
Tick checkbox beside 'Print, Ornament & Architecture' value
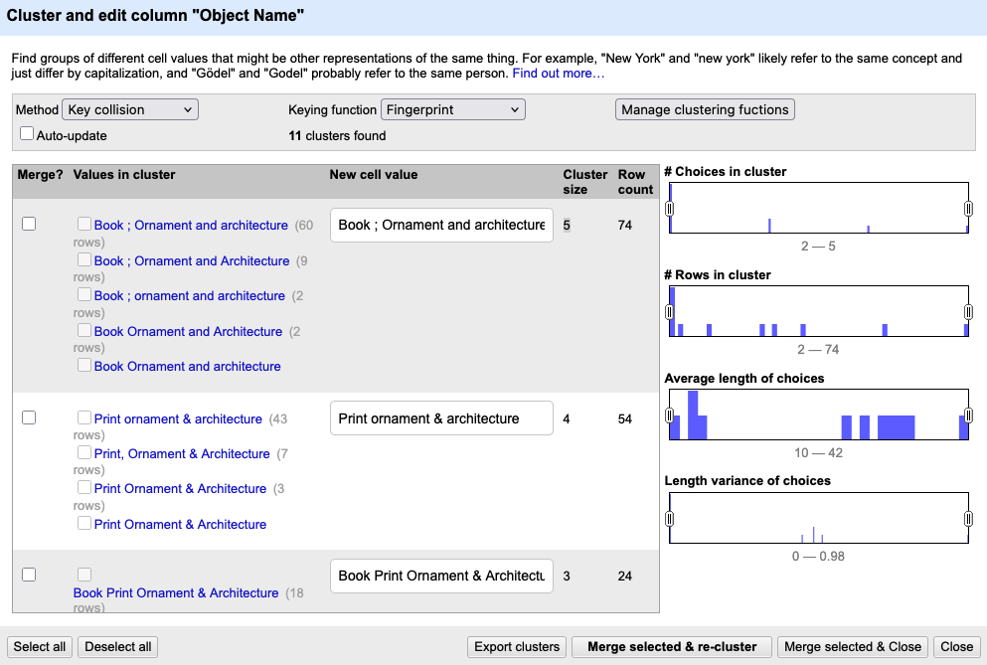tap(84, 452)
